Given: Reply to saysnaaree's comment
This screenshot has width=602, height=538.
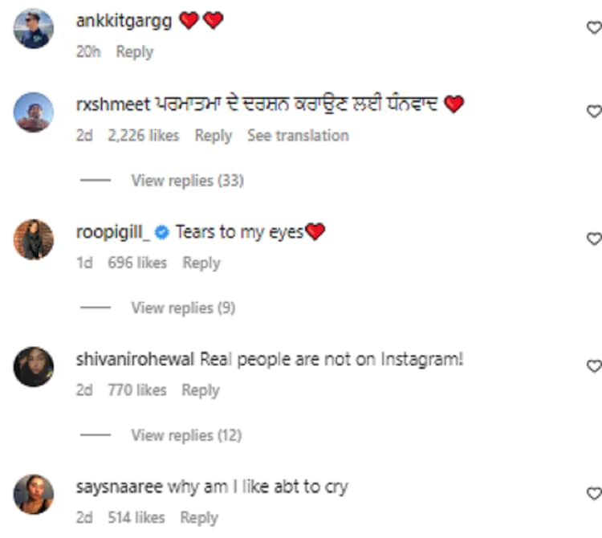Looking at the screenshot, I should (200, 517).
